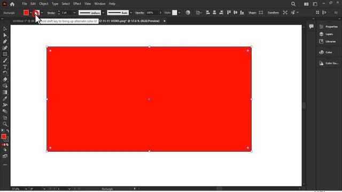The image size is (342, 192).
Task: Open Switch Workspace icon
Action: pos(315,4)
